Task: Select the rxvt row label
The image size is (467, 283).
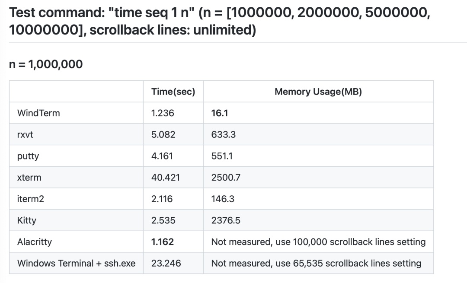Action: point(25,134)
